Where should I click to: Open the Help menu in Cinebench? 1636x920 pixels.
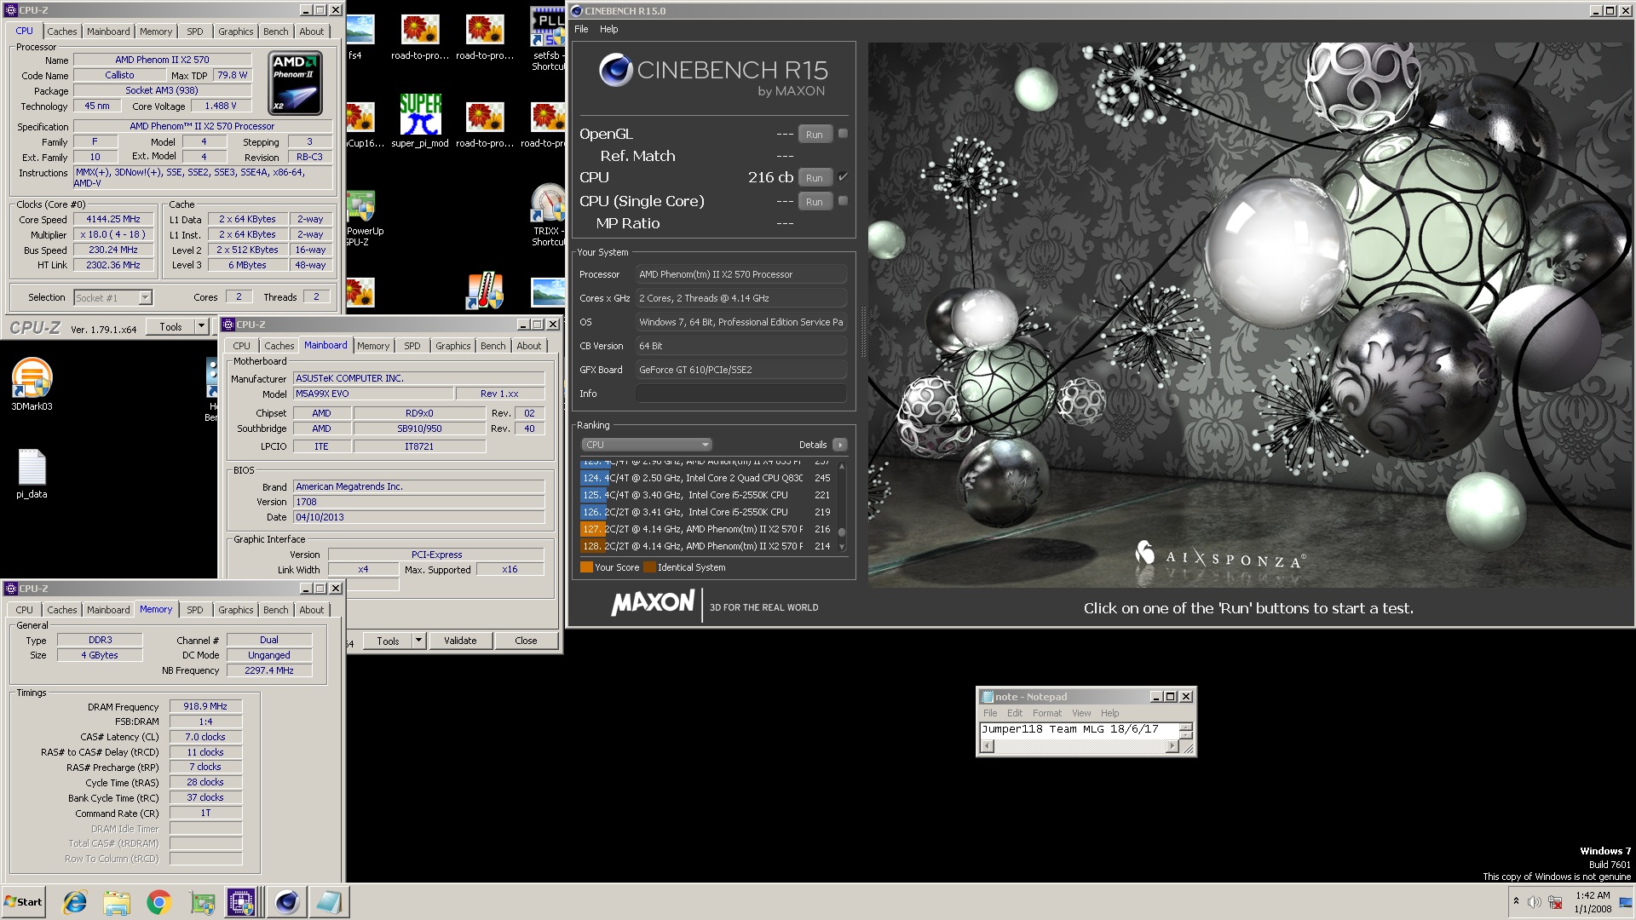tap(608, 29)
